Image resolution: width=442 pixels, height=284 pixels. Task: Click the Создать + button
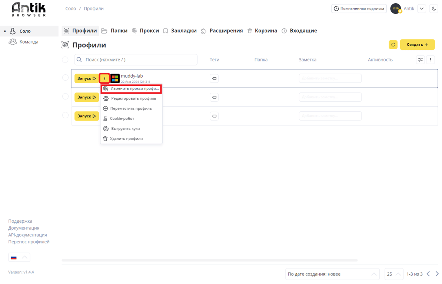(417, 44)
